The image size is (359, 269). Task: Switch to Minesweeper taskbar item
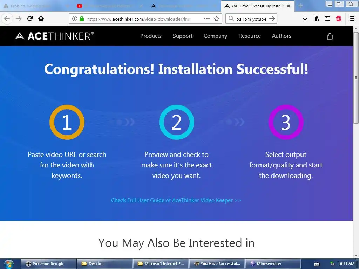273,264
